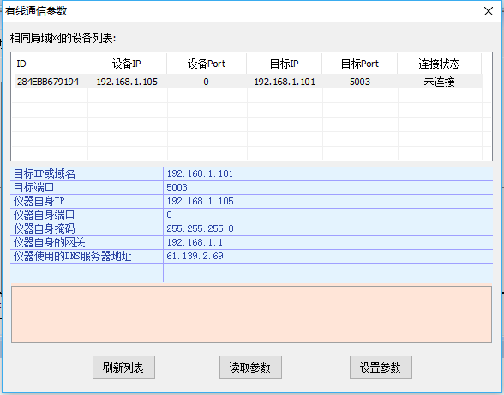504x395 pixels.
Task: Select the 仪器自身的网关 property label
Action: [87, 242]
